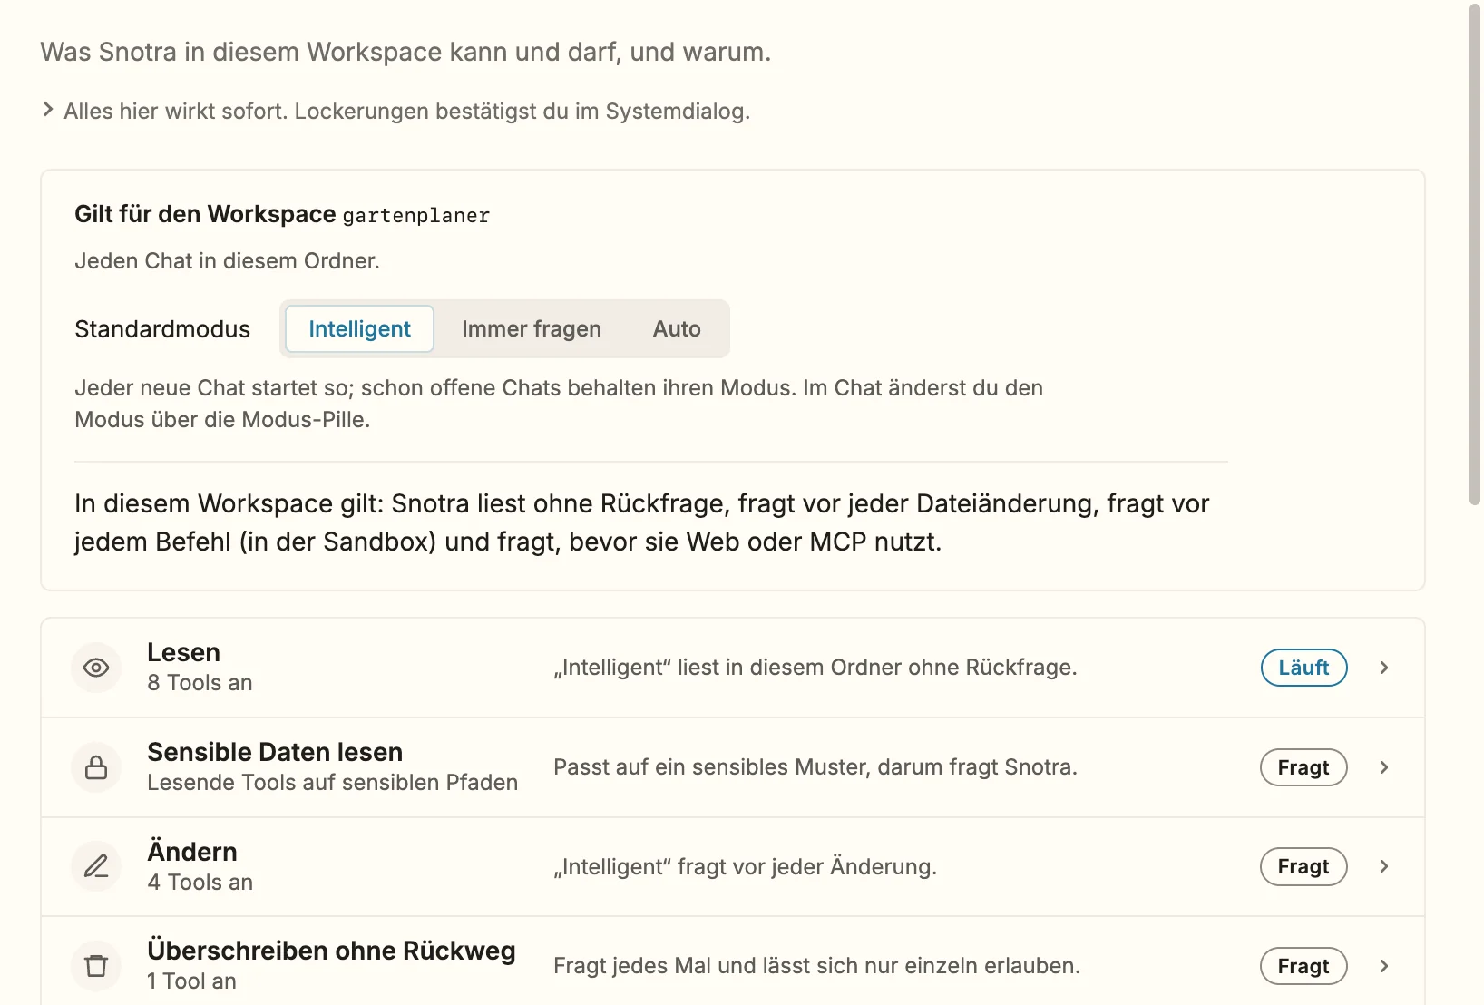Click the summary 'In diesem Workspace gilt' paragraph

pyautogui.click(x=642, y=522)
